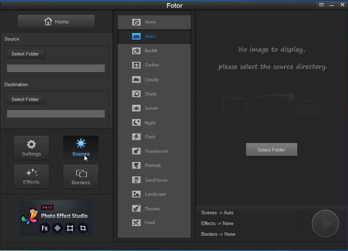Click Select Folder under Destination
Screen dimensions: 348x251
point(26,99)
